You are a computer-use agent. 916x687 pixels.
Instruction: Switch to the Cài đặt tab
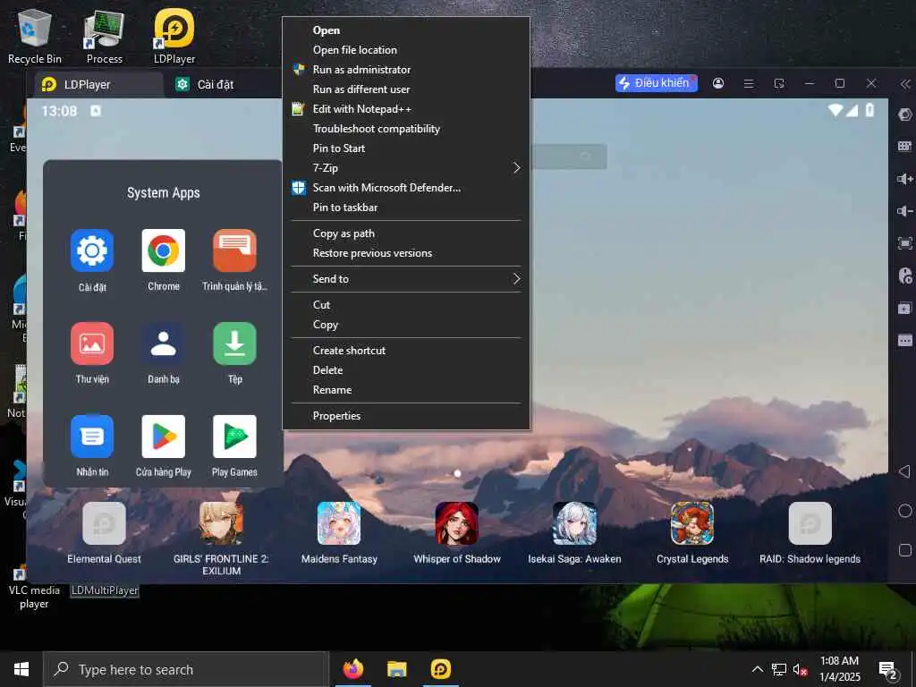pos(205,85)
